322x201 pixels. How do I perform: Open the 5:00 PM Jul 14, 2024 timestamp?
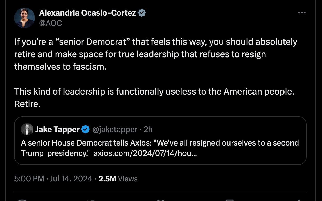53,178
